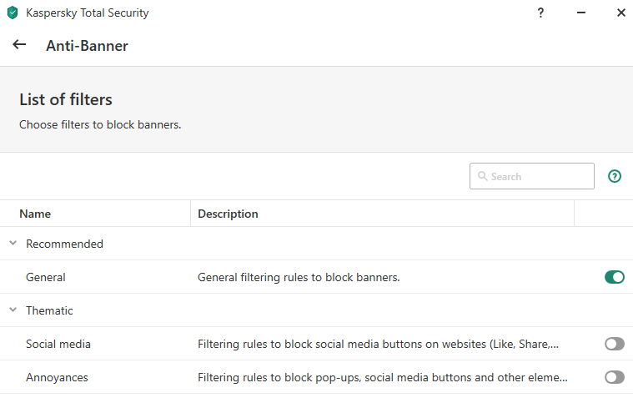
Task: Enable the Annoyances filter toggle
Action: (615, 377)
